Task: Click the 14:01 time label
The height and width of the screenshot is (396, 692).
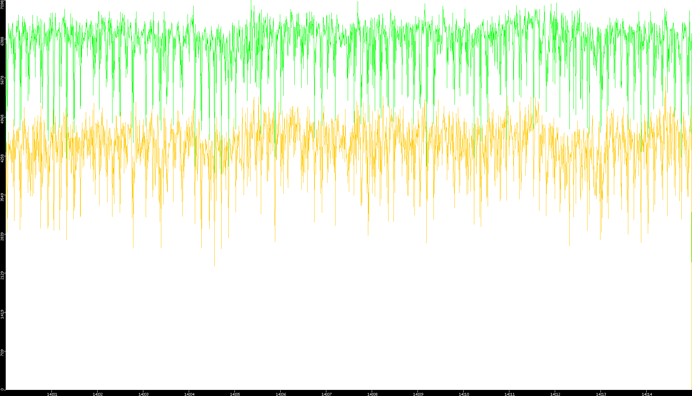Action: tap(52, 394)
